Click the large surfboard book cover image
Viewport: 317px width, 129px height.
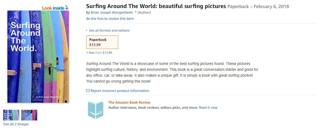38,57
